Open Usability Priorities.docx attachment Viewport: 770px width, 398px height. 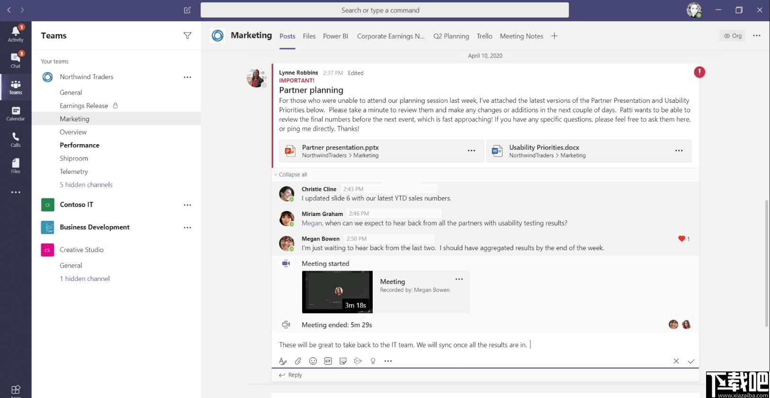pos(589,151)
